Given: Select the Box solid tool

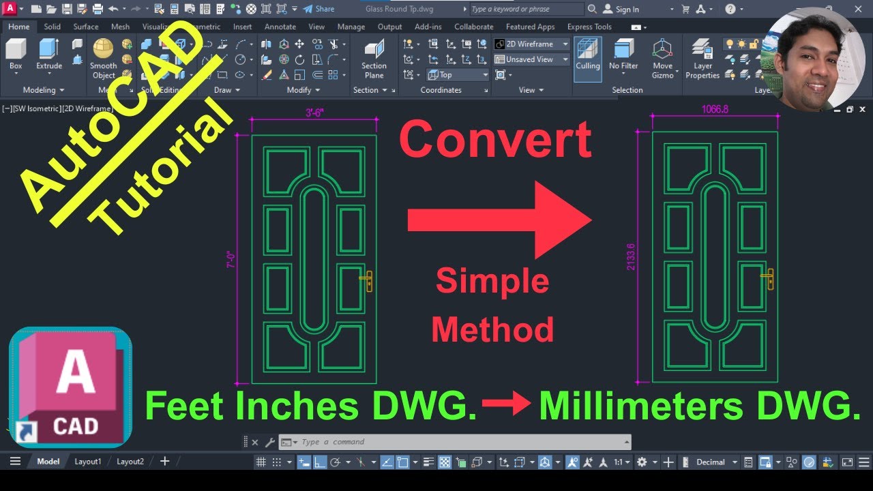Looking at the screenshot, I should (x=16, y=55).
